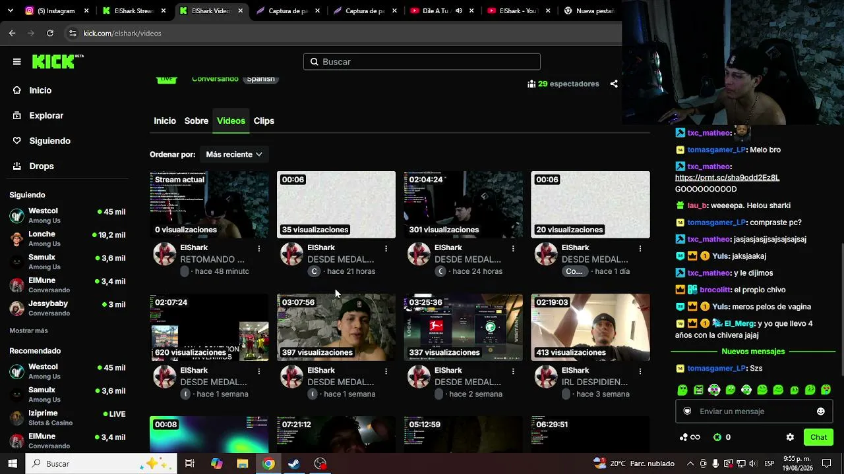Viewport: 844px width, 474px height.
Task: Click the Windows taskbar search box
Action: coord(102,463)
